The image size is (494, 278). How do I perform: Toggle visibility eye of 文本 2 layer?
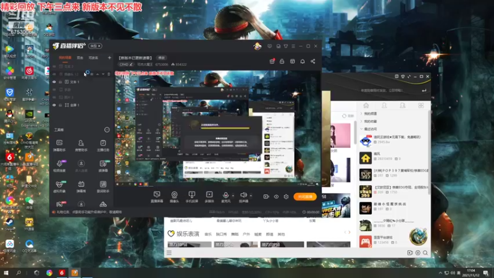54,67
